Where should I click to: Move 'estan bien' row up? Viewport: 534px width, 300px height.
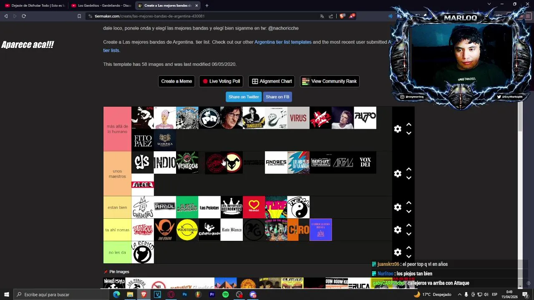coord(409,203)
